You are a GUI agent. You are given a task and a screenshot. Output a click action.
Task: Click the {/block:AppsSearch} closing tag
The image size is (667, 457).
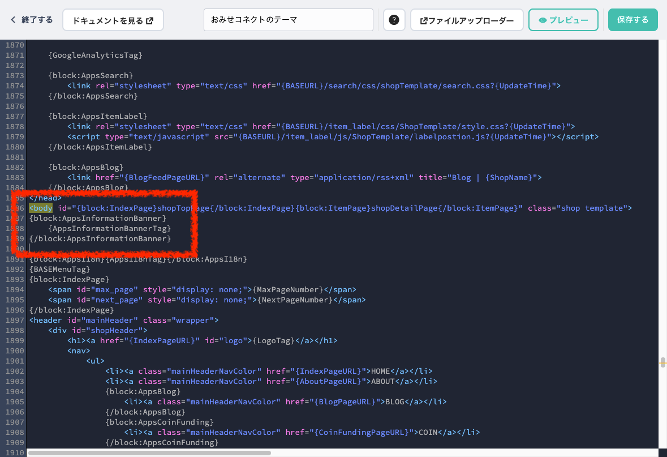pos(93,96)
